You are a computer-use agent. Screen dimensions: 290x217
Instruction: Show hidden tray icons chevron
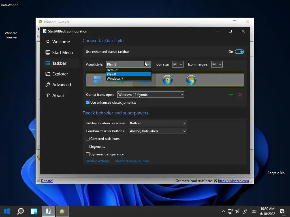(x=223, y=211)
